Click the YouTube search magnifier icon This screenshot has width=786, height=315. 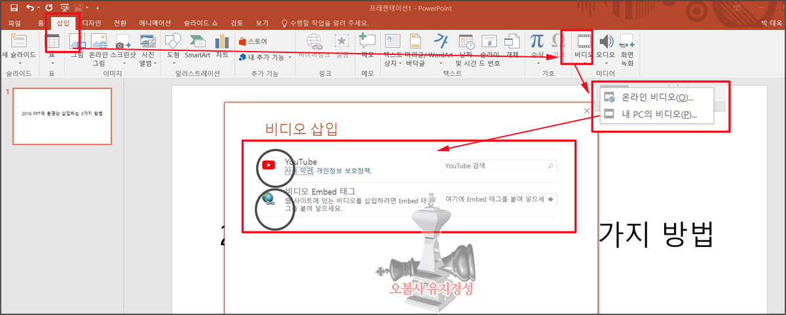[x=551, y=166]
